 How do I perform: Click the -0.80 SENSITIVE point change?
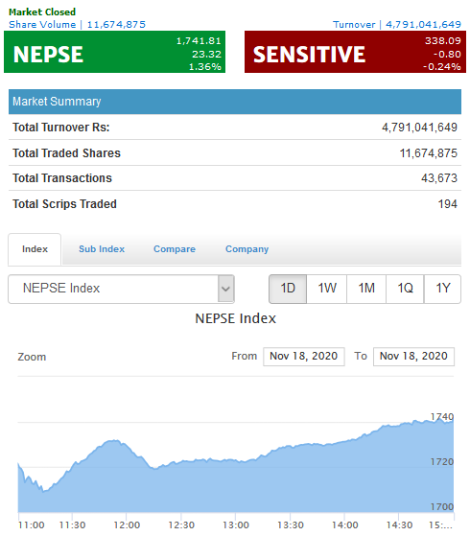(x=447, y=54)
